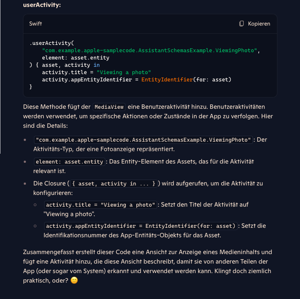Click the inline 'element: asset.entity' code chip
The height and width of the screenshot is (299, 300).
(69, 161)
